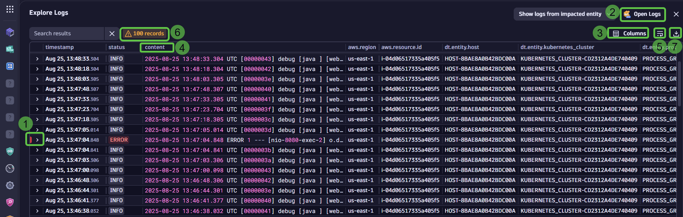Click INFO status in 13:46:48.306 row

tap(117, 180)
